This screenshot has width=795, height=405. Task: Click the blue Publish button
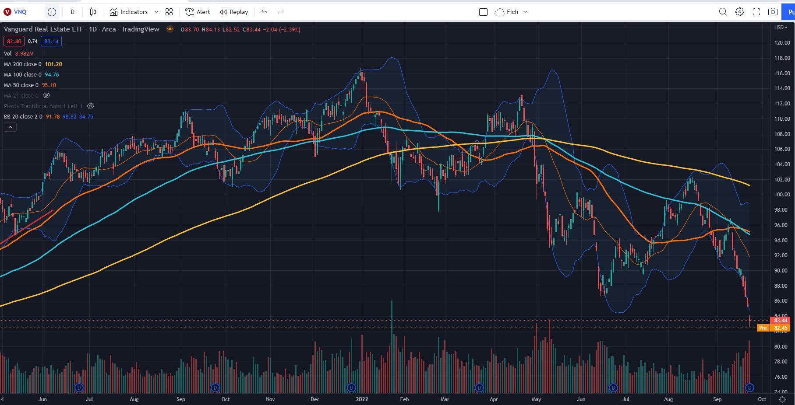pos(789,12)
